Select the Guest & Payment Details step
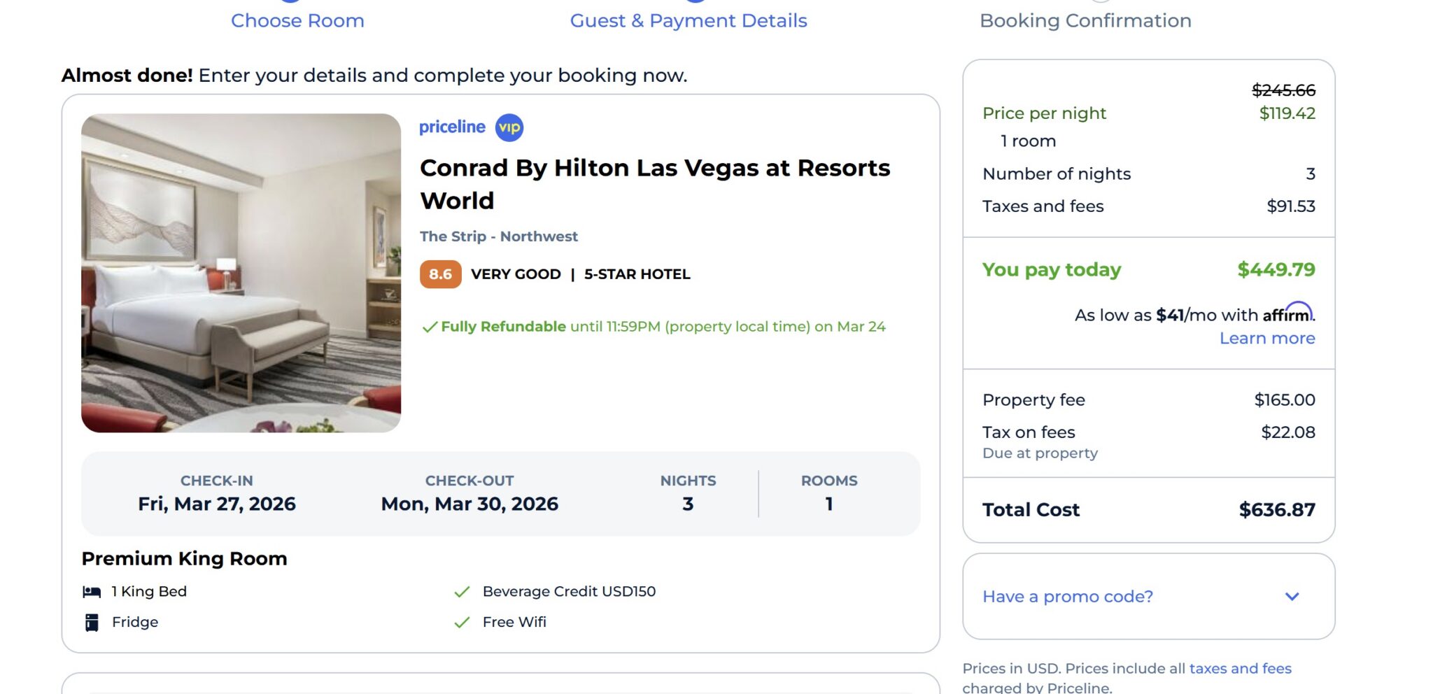1433x694 pixels. [689, 20]
